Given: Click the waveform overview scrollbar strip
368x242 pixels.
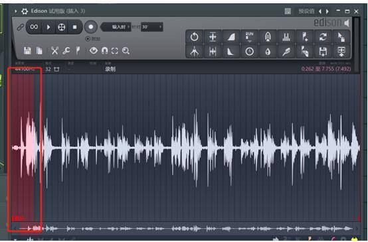Looking at the screenshot, I should point(186,228).
